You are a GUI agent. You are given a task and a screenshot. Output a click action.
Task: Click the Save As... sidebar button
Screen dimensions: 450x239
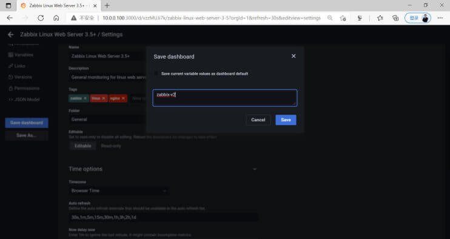click(x=27, y=135)
